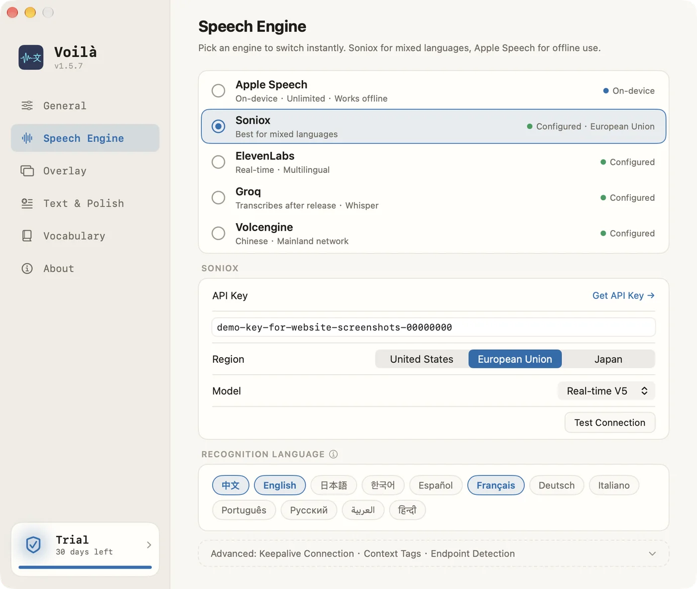The height and width of the screenshot is (589, 697).
Task: Click the version label v1.5.7
Action: tap(69, 66)
